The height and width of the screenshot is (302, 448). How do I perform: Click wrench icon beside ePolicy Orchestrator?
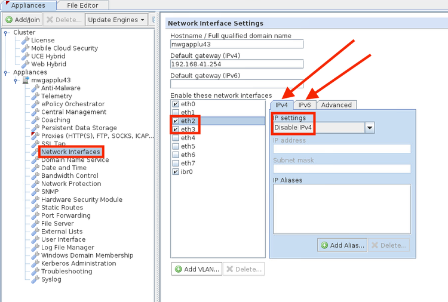(x=35, y=104)
